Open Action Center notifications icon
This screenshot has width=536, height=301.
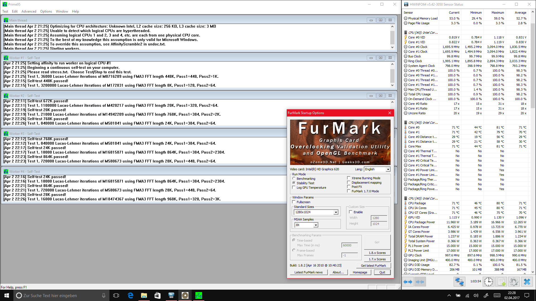(527, 295)
